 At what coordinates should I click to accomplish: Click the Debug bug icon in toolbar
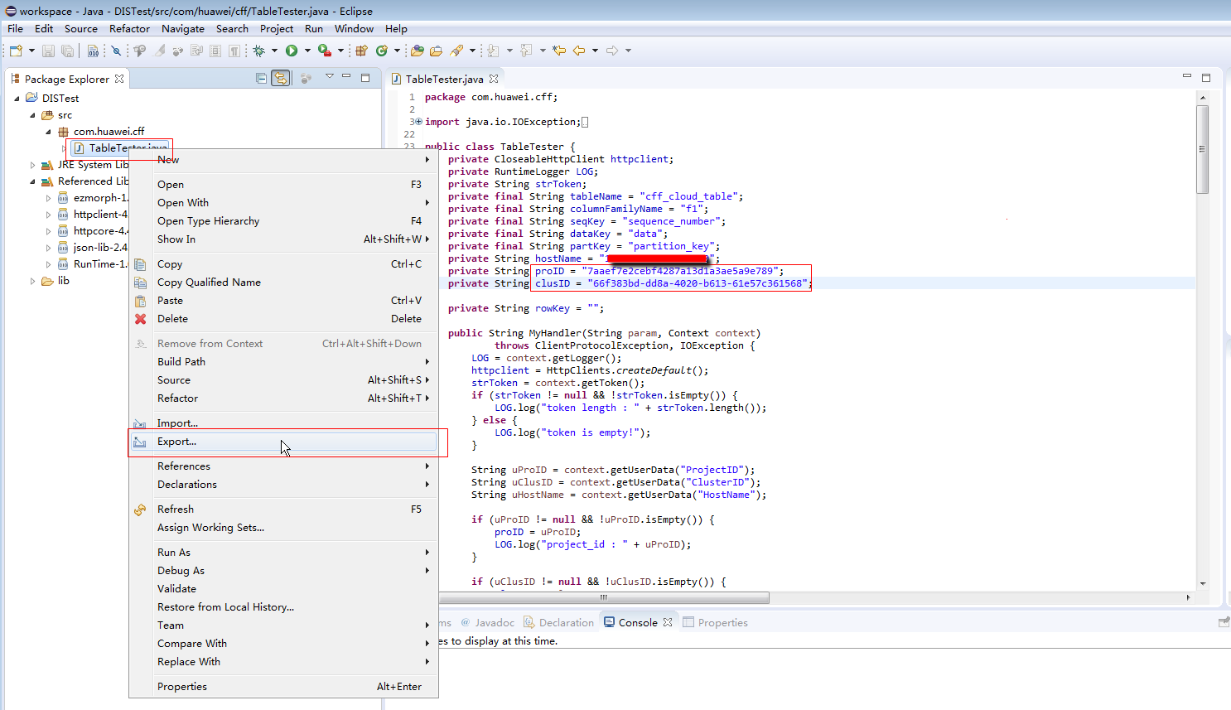click(x=259, y=51)
